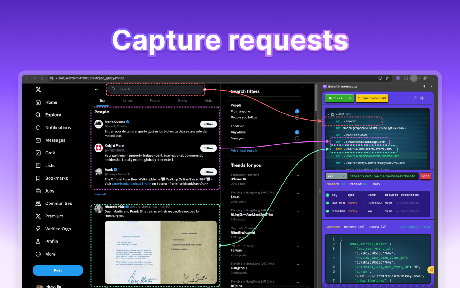Screen dimensions: 460x288
Task: Clear captured requests via the circle-slash icon beside Start
Action: point(350,98)
